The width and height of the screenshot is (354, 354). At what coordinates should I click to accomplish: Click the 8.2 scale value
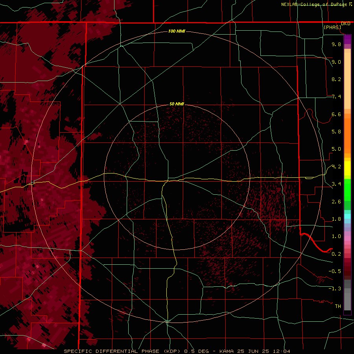pos(336,79)
